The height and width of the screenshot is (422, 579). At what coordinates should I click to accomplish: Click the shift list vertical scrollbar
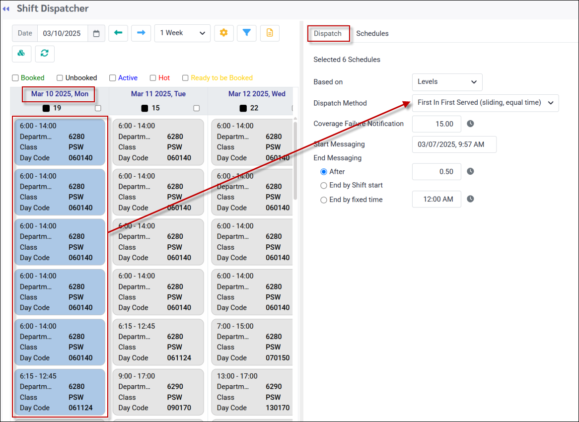pyautogui.click(x=295, y=160)
